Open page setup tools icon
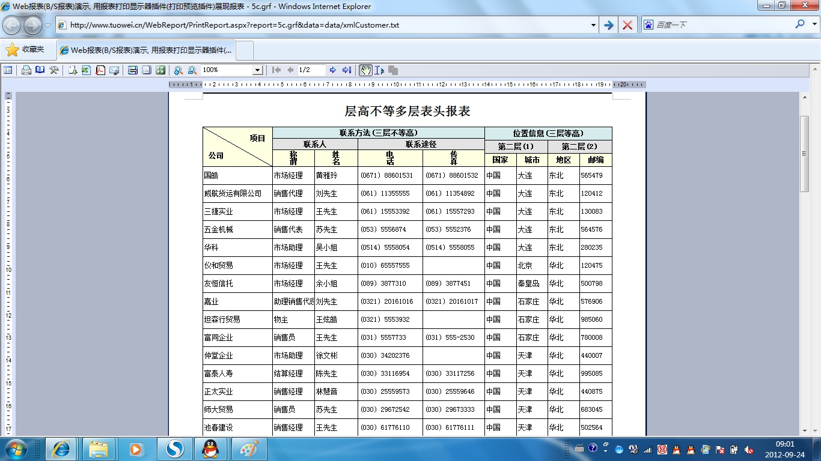This screenshot has height=461, width=821. [x=54, y=70]
